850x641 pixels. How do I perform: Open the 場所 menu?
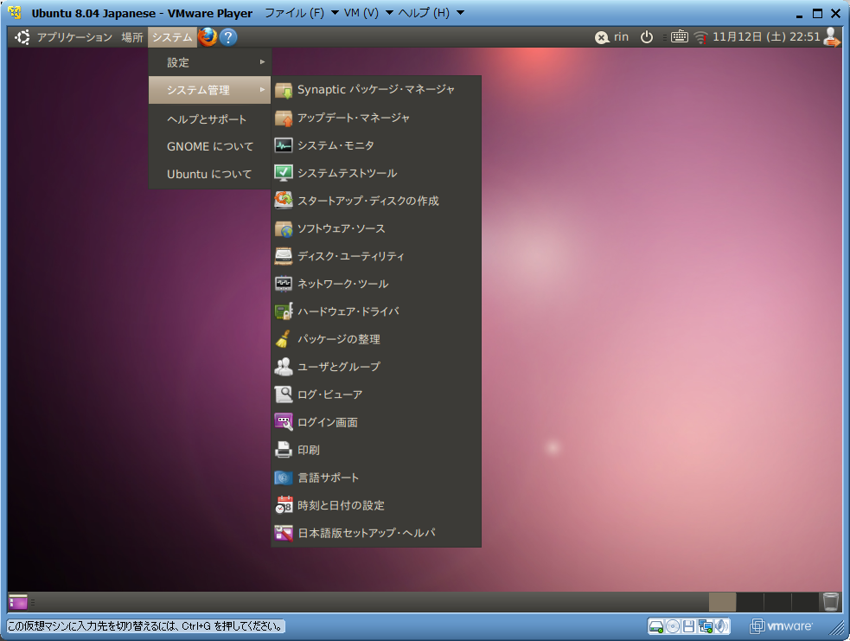pyautogui.click(x=132, y=37)
